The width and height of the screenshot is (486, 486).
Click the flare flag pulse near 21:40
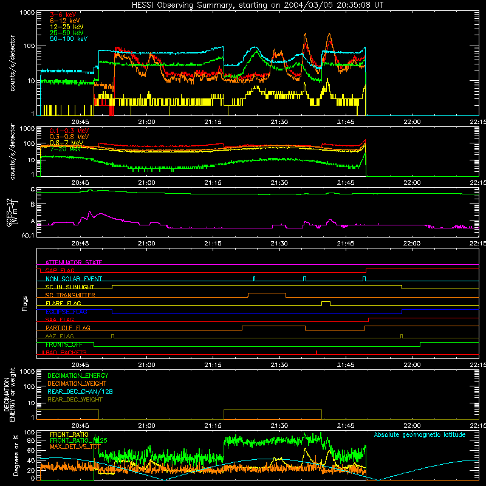(326, 303)
